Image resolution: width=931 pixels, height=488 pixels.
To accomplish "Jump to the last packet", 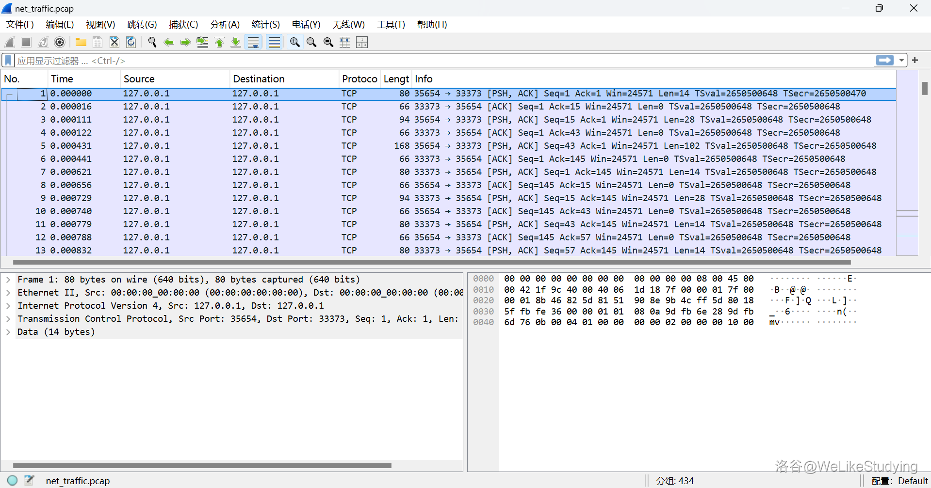I will [x=236, y=43].
